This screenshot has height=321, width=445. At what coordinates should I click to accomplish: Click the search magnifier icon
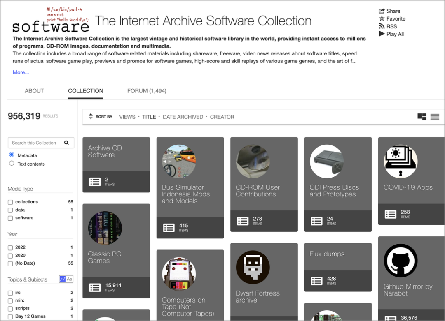click(66, 143)
